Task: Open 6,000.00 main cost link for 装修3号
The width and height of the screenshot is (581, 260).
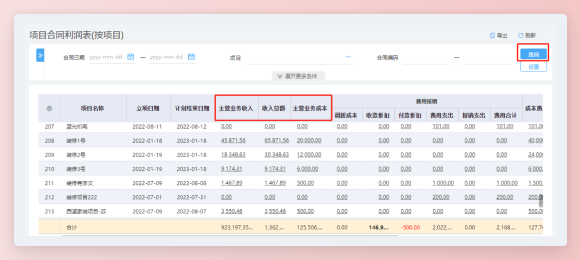Action: (x=307, y=169)
